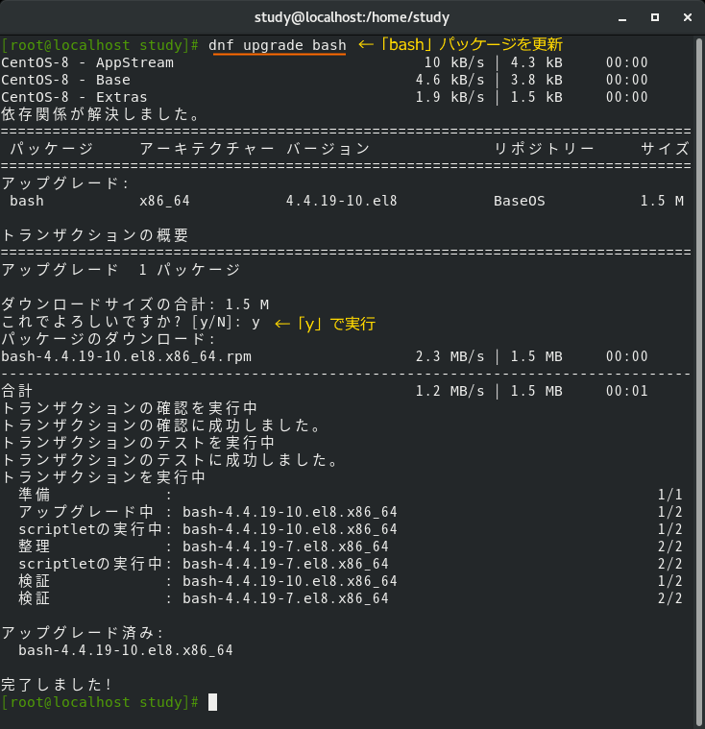Click the 整理 step line

click(351, 547)
